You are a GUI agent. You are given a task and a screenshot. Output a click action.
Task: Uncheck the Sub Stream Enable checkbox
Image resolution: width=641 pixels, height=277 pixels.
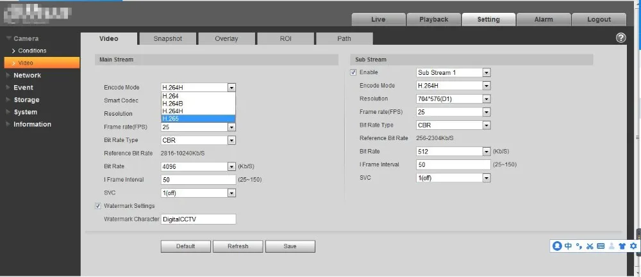click(x=353, y=72)
